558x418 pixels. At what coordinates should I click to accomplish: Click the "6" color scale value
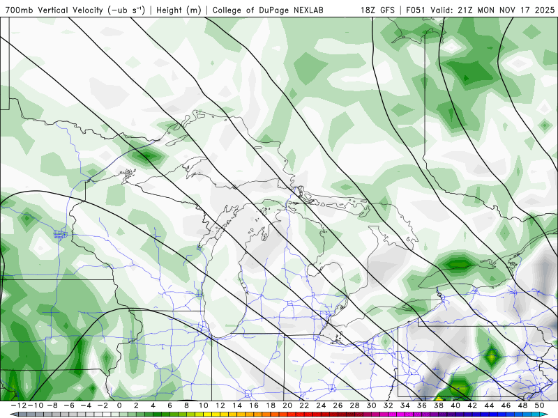click(169, 405)
